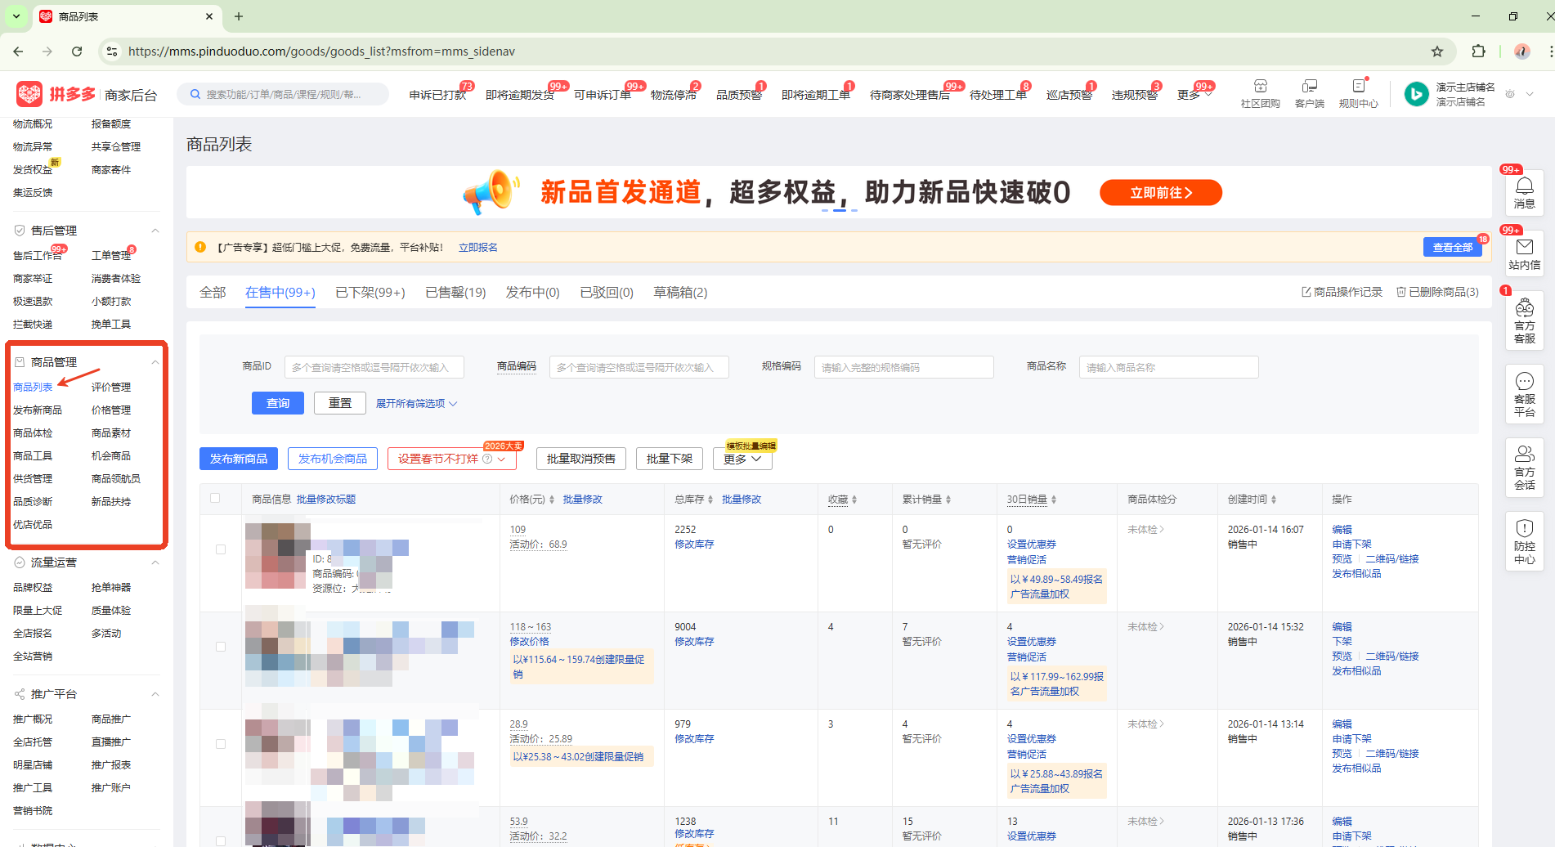
Task: Focus the 商品ID input field
Action: [x=374, y=367]
